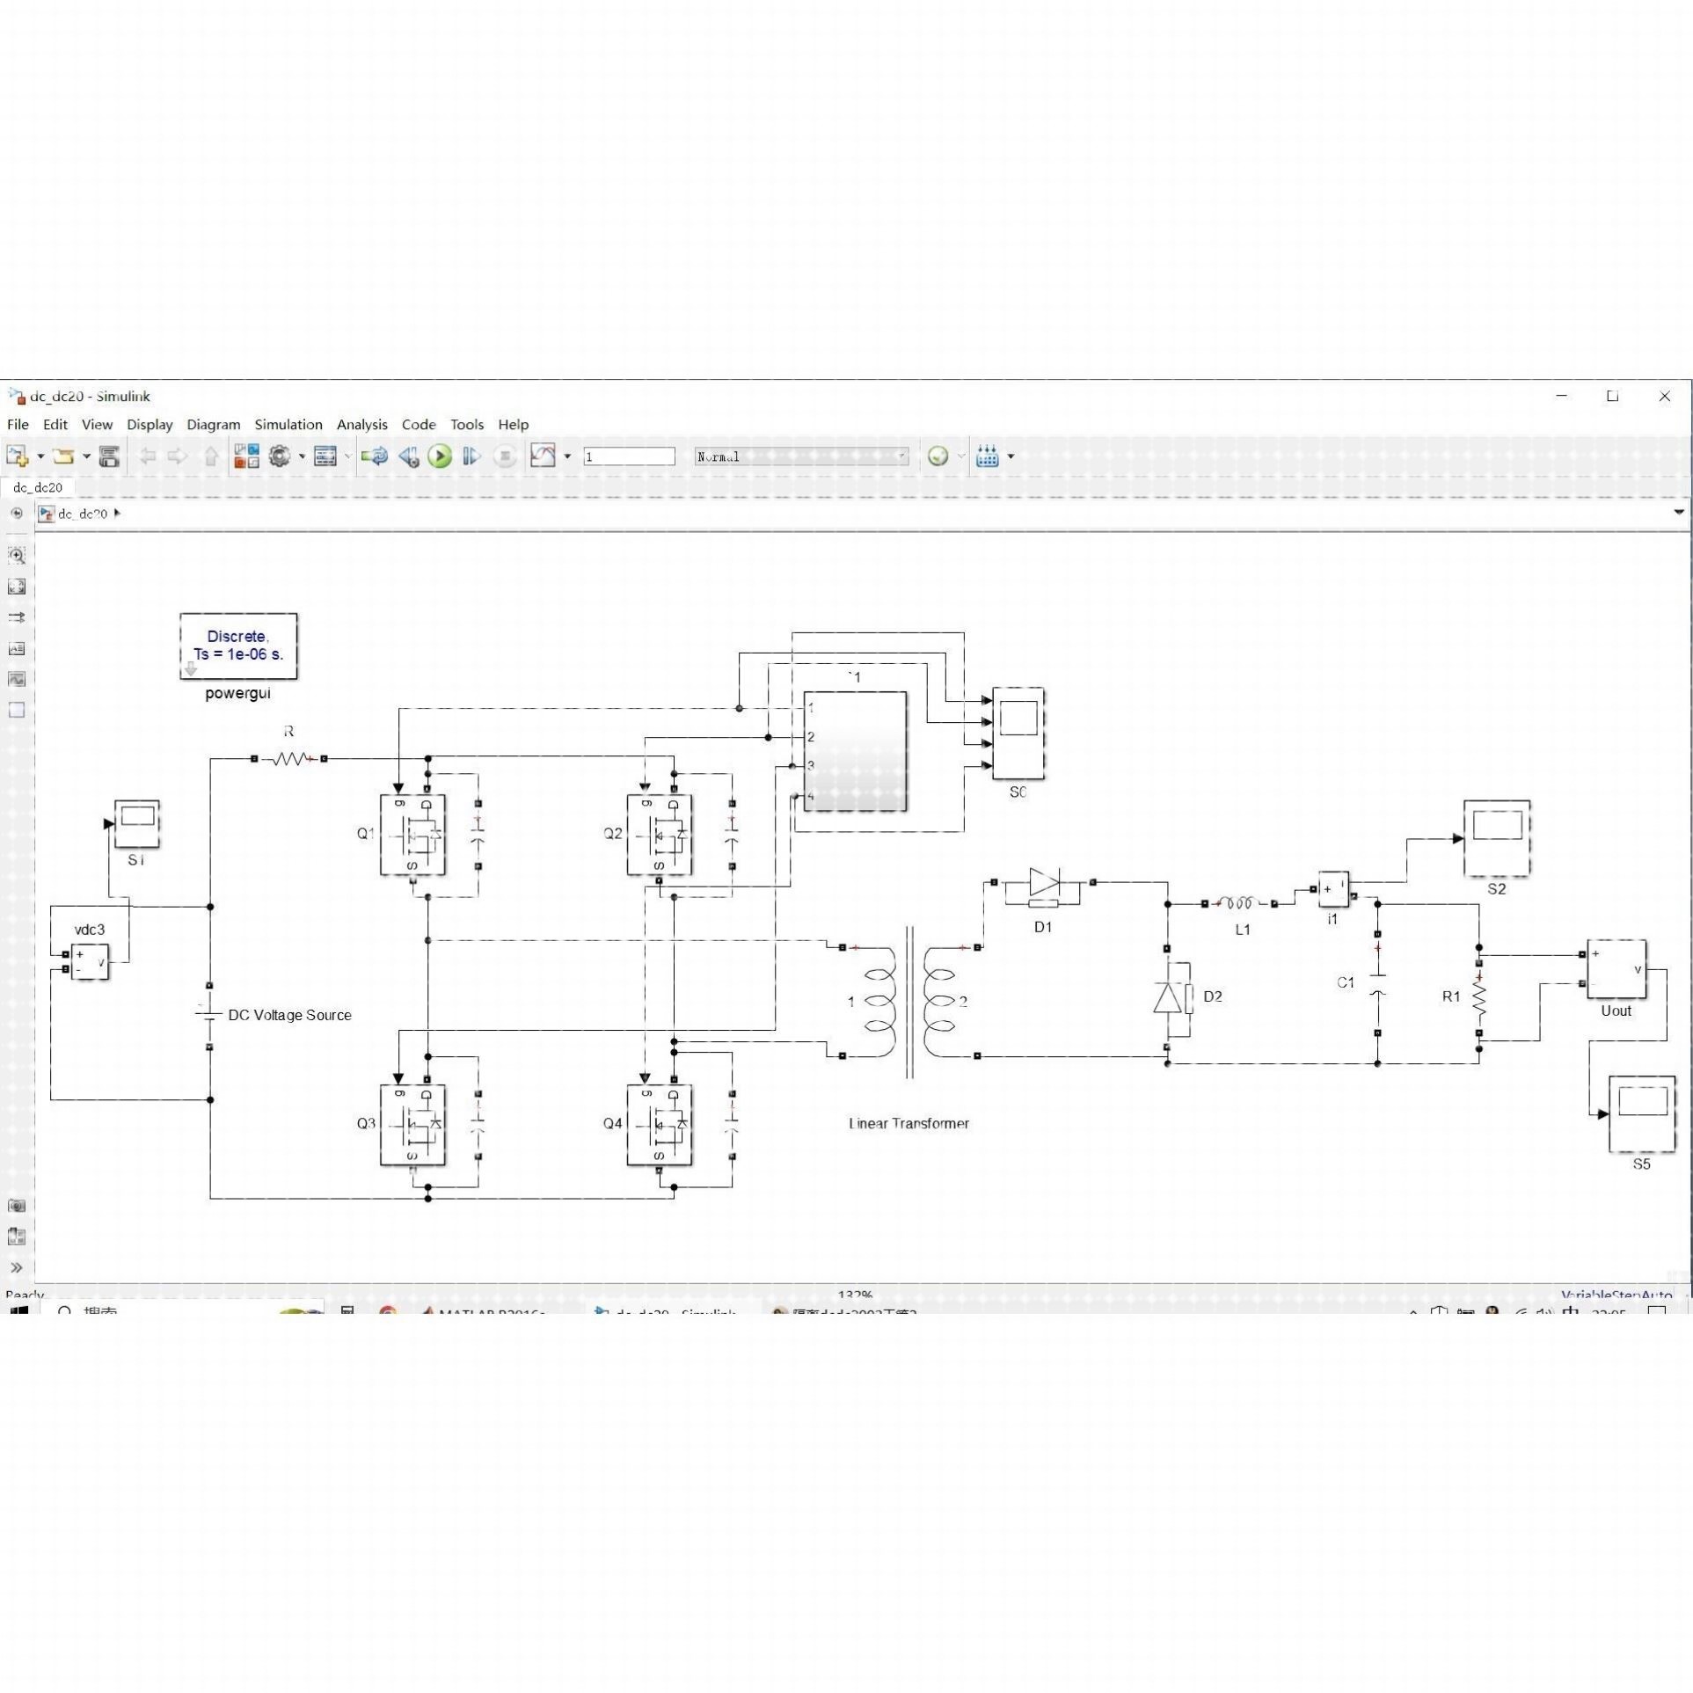
Task: Click the Step Back icon
Action: (x=408, y=456)
